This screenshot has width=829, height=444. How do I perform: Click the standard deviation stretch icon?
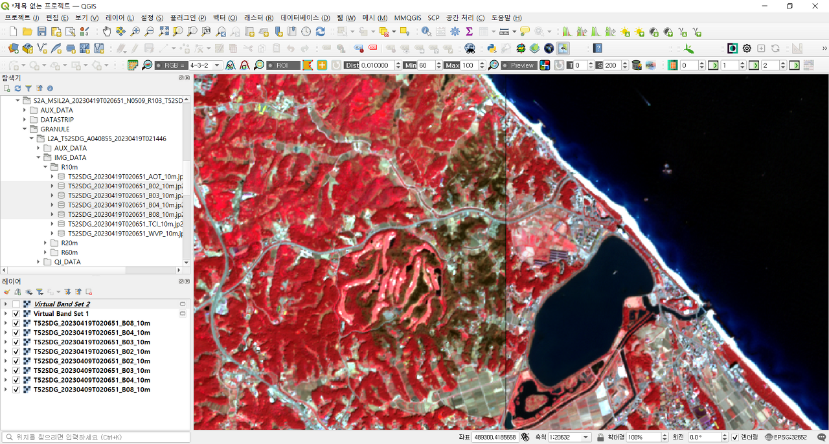click(244, 65)
